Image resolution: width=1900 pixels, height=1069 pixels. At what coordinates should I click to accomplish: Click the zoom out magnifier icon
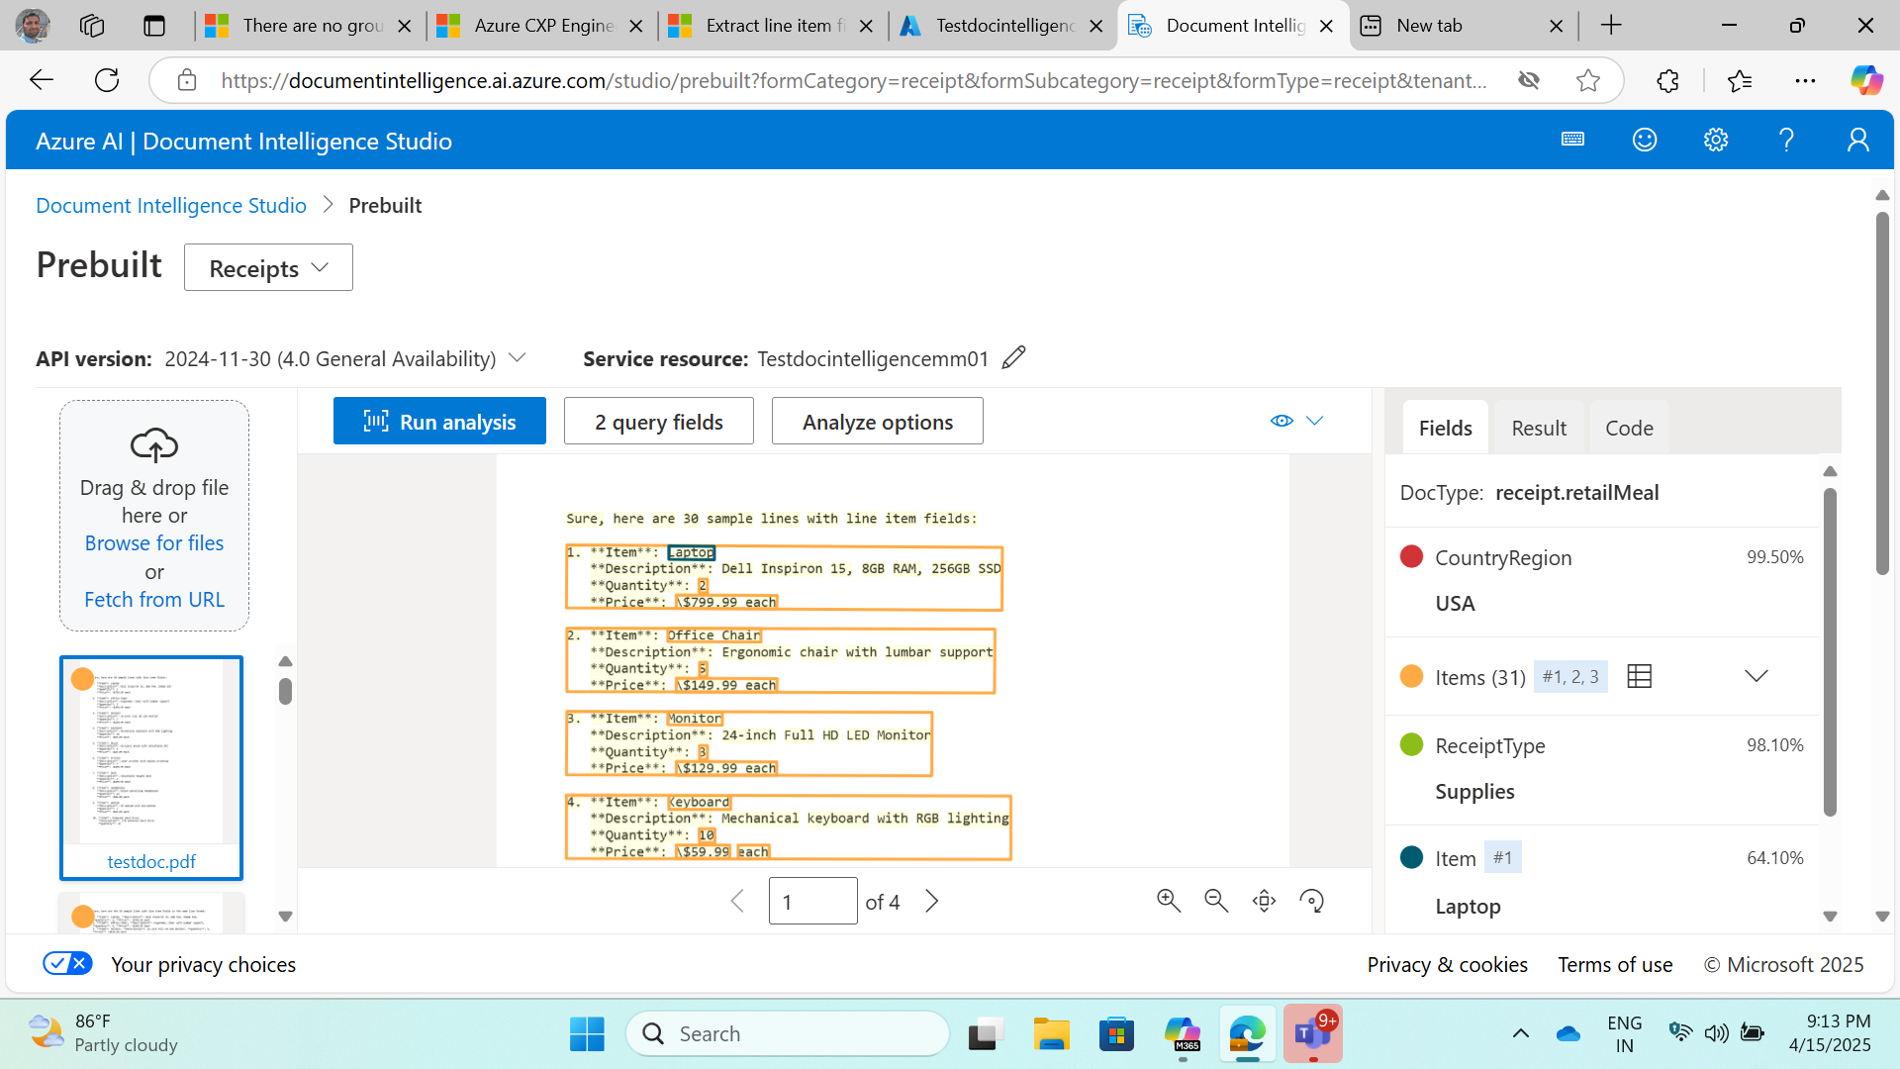click(x=1215, y=900)
